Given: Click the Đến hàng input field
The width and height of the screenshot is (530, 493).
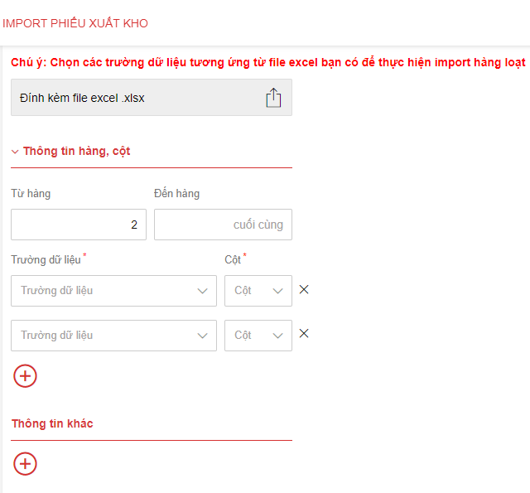Looking at the screenshot, I should coord(223,225).
